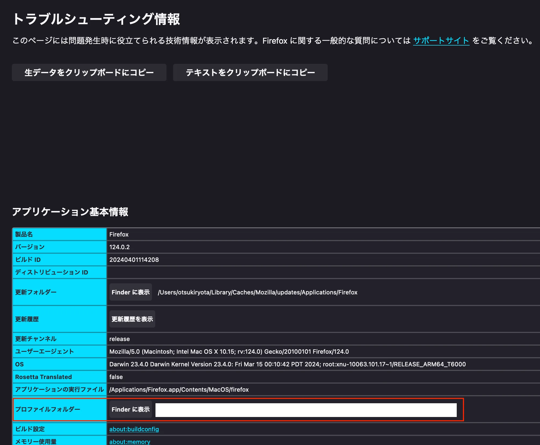The image size is (540, 445).
Task: Copy raw data to clipboard
Action: (x=89, y=72)
